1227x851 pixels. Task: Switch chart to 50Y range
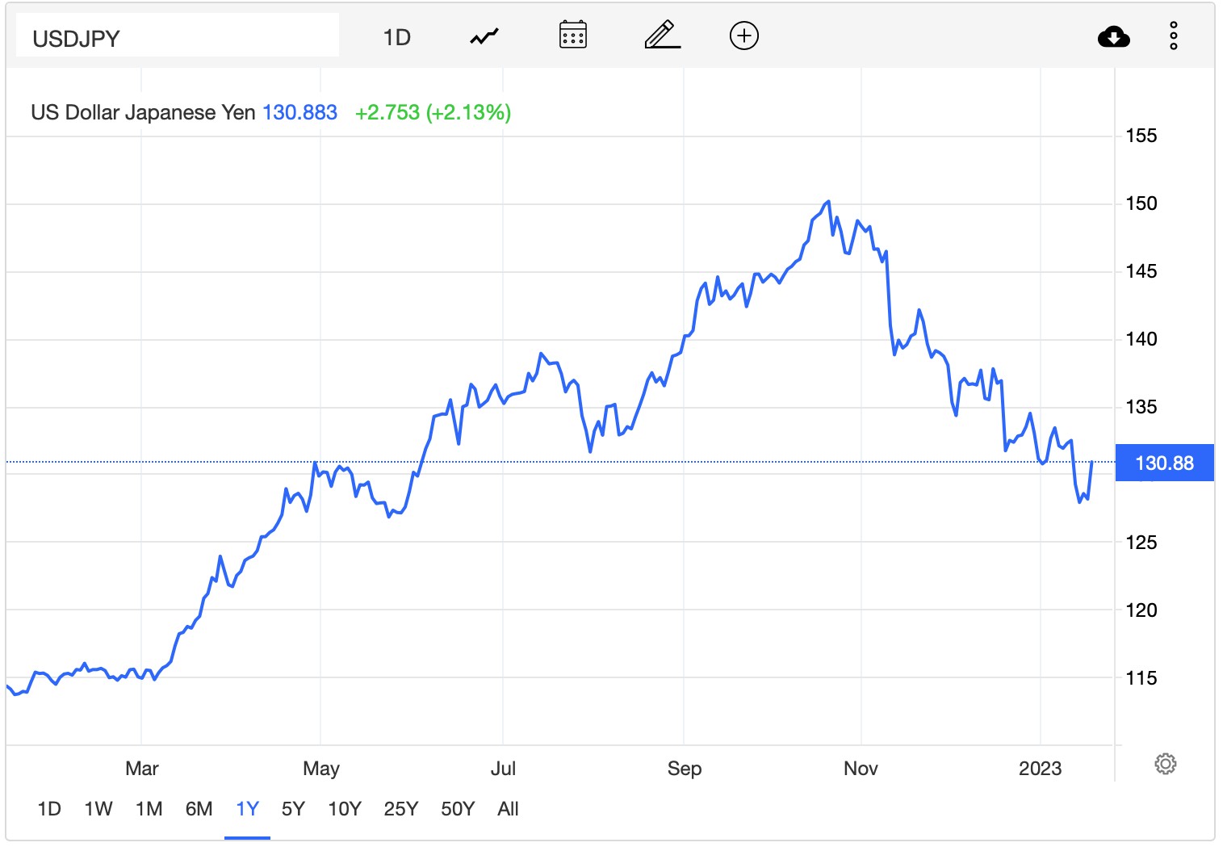point(458,809)
